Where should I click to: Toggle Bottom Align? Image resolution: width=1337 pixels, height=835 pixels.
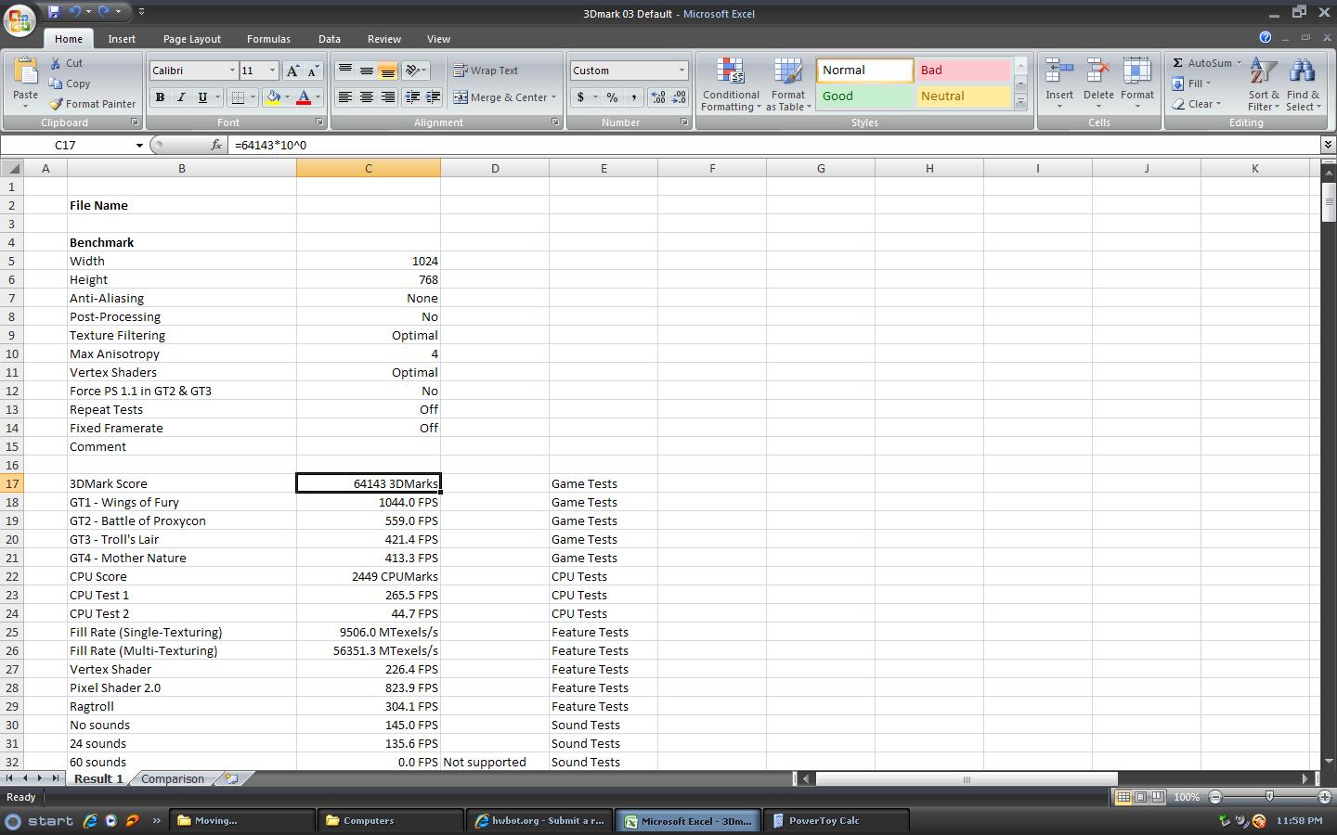388,71
